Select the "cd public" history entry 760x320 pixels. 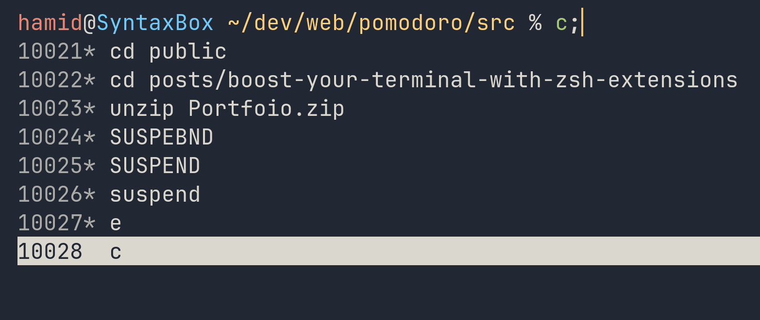pos(168,51)
